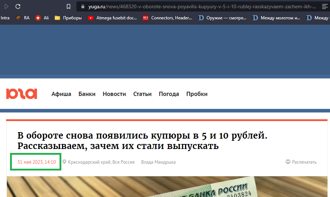Open the Банки menu item
The height and width of the screenshot is (197, 330).
pos(87,94)
